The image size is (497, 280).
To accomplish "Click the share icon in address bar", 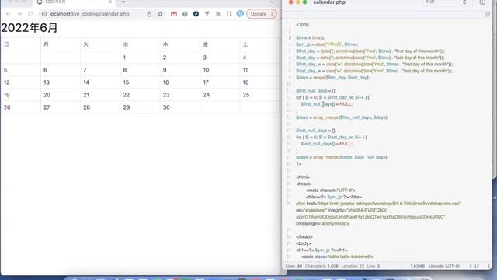I will 149,14.
